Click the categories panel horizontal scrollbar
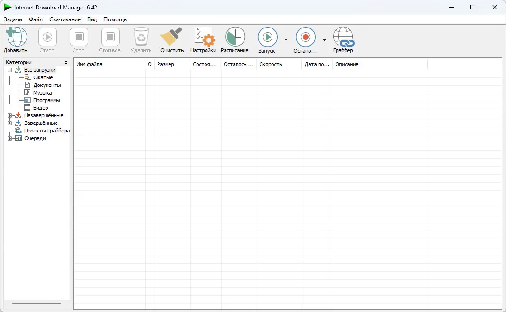Image resolution: width=506 pixels, height=312 pixels. pos(37,303)
